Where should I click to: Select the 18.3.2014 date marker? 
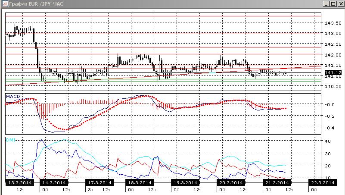[140, 182]
